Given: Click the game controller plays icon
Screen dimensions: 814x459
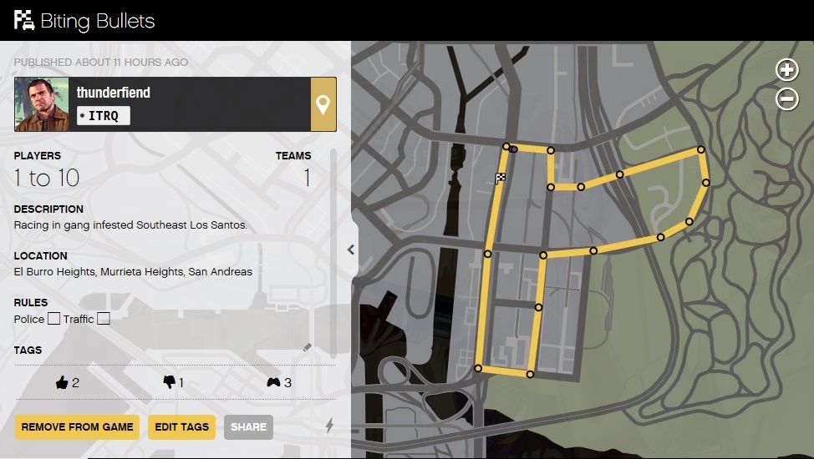Looking at the screenshot, I should 273,383.
